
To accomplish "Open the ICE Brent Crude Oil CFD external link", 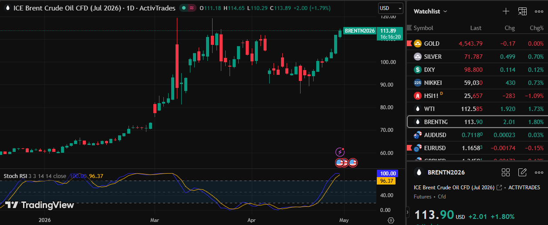I will click(500, 188).
